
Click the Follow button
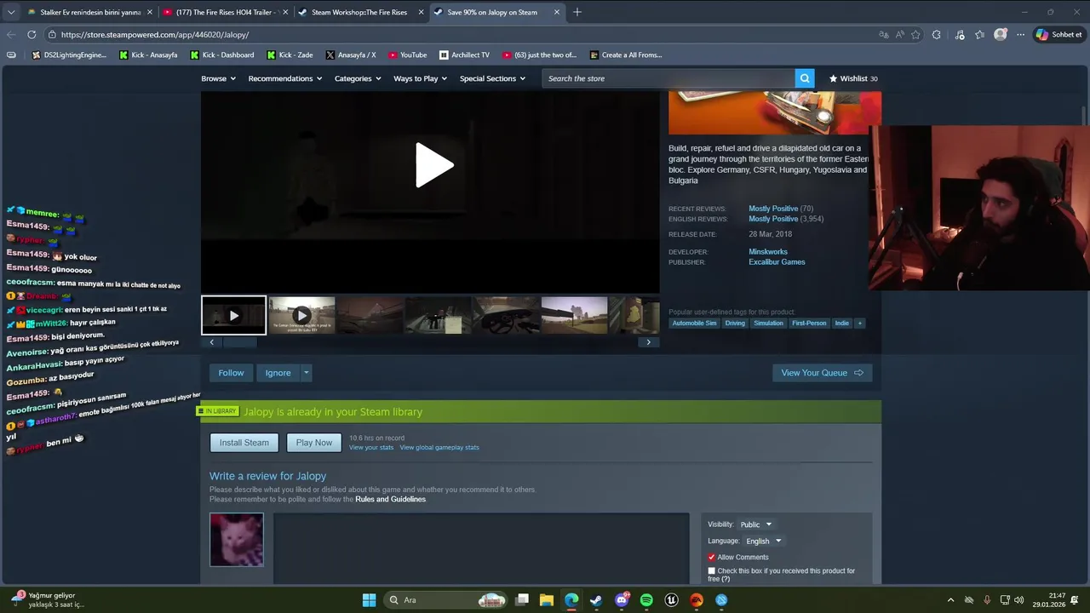231,373
